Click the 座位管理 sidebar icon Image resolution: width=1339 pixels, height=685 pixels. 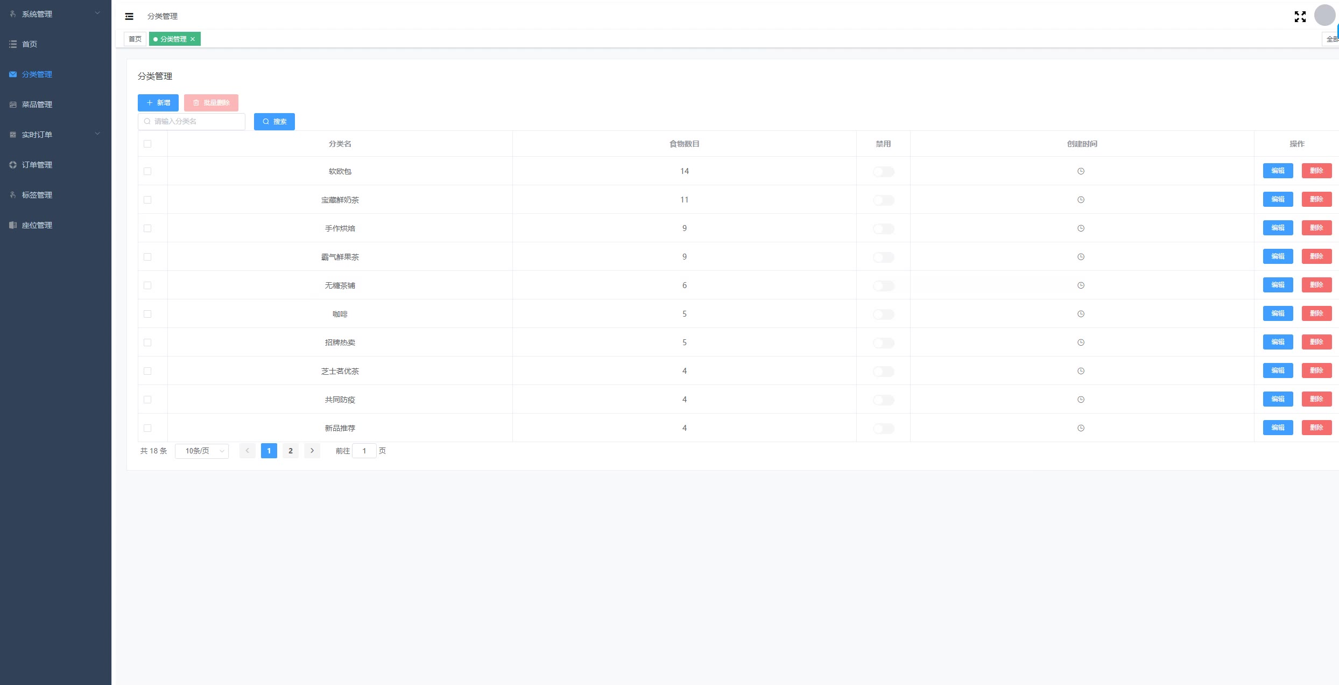tap(13, 225)
